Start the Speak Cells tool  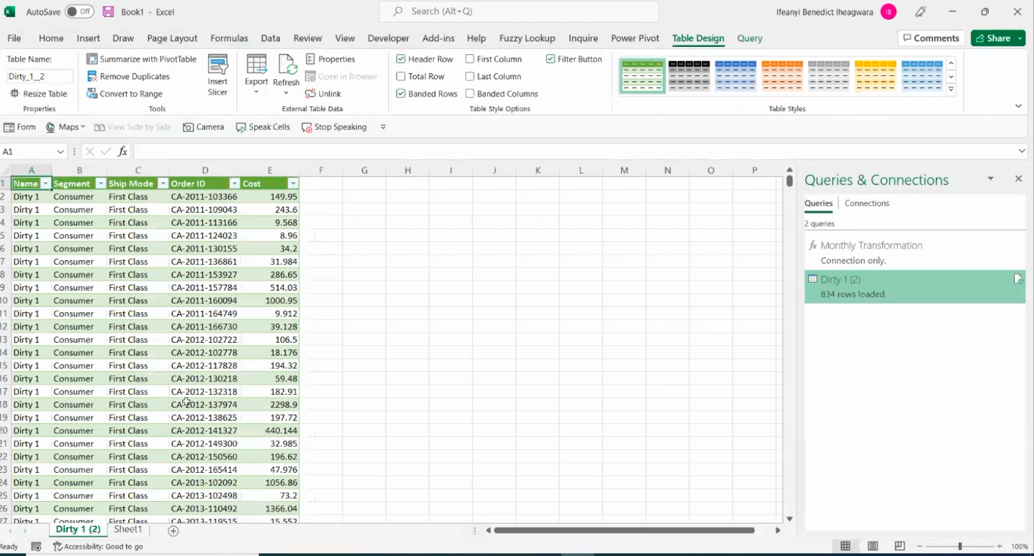(x=263, y=127)
